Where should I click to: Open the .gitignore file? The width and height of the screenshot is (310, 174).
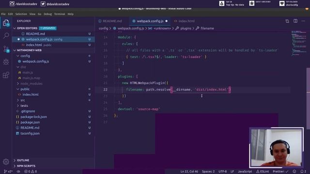(53, 111)
